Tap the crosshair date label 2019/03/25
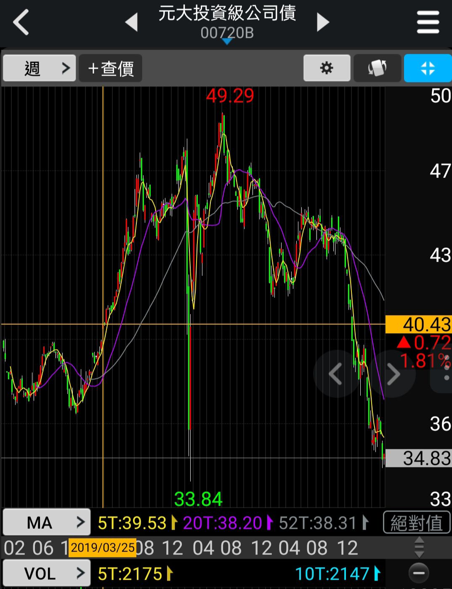 pos(102,547)
